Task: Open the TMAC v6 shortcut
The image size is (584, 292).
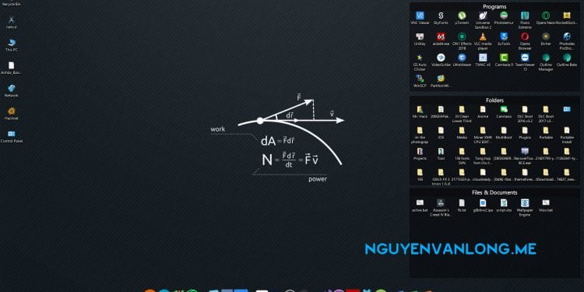Action: point(483,60)
